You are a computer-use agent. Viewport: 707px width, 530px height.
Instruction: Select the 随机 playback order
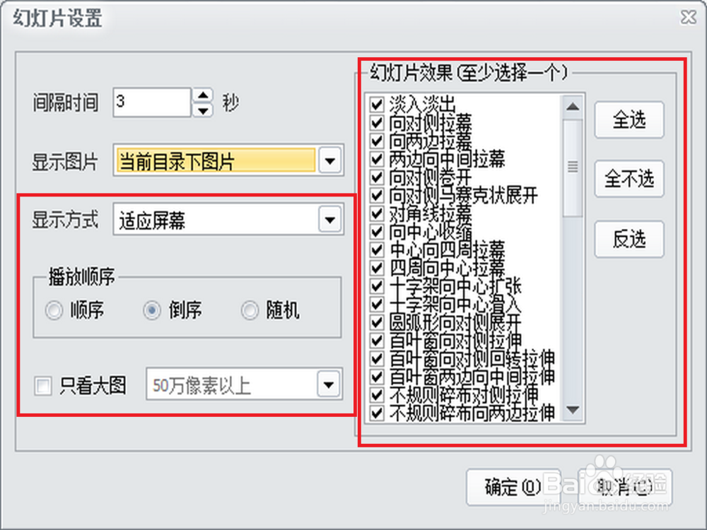coord(249,310)
